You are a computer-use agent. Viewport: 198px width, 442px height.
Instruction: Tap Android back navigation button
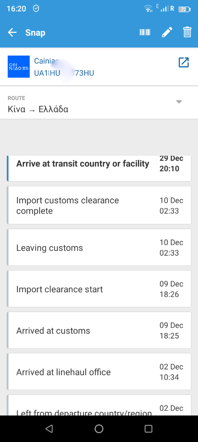tap(49, 428)
